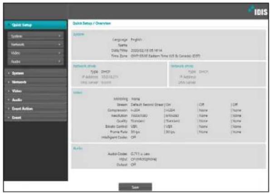Click the Save button
This screenshot has height=193, width=270.
coord(135,187)
